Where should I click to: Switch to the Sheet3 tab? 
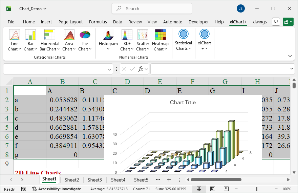point(94,180)
